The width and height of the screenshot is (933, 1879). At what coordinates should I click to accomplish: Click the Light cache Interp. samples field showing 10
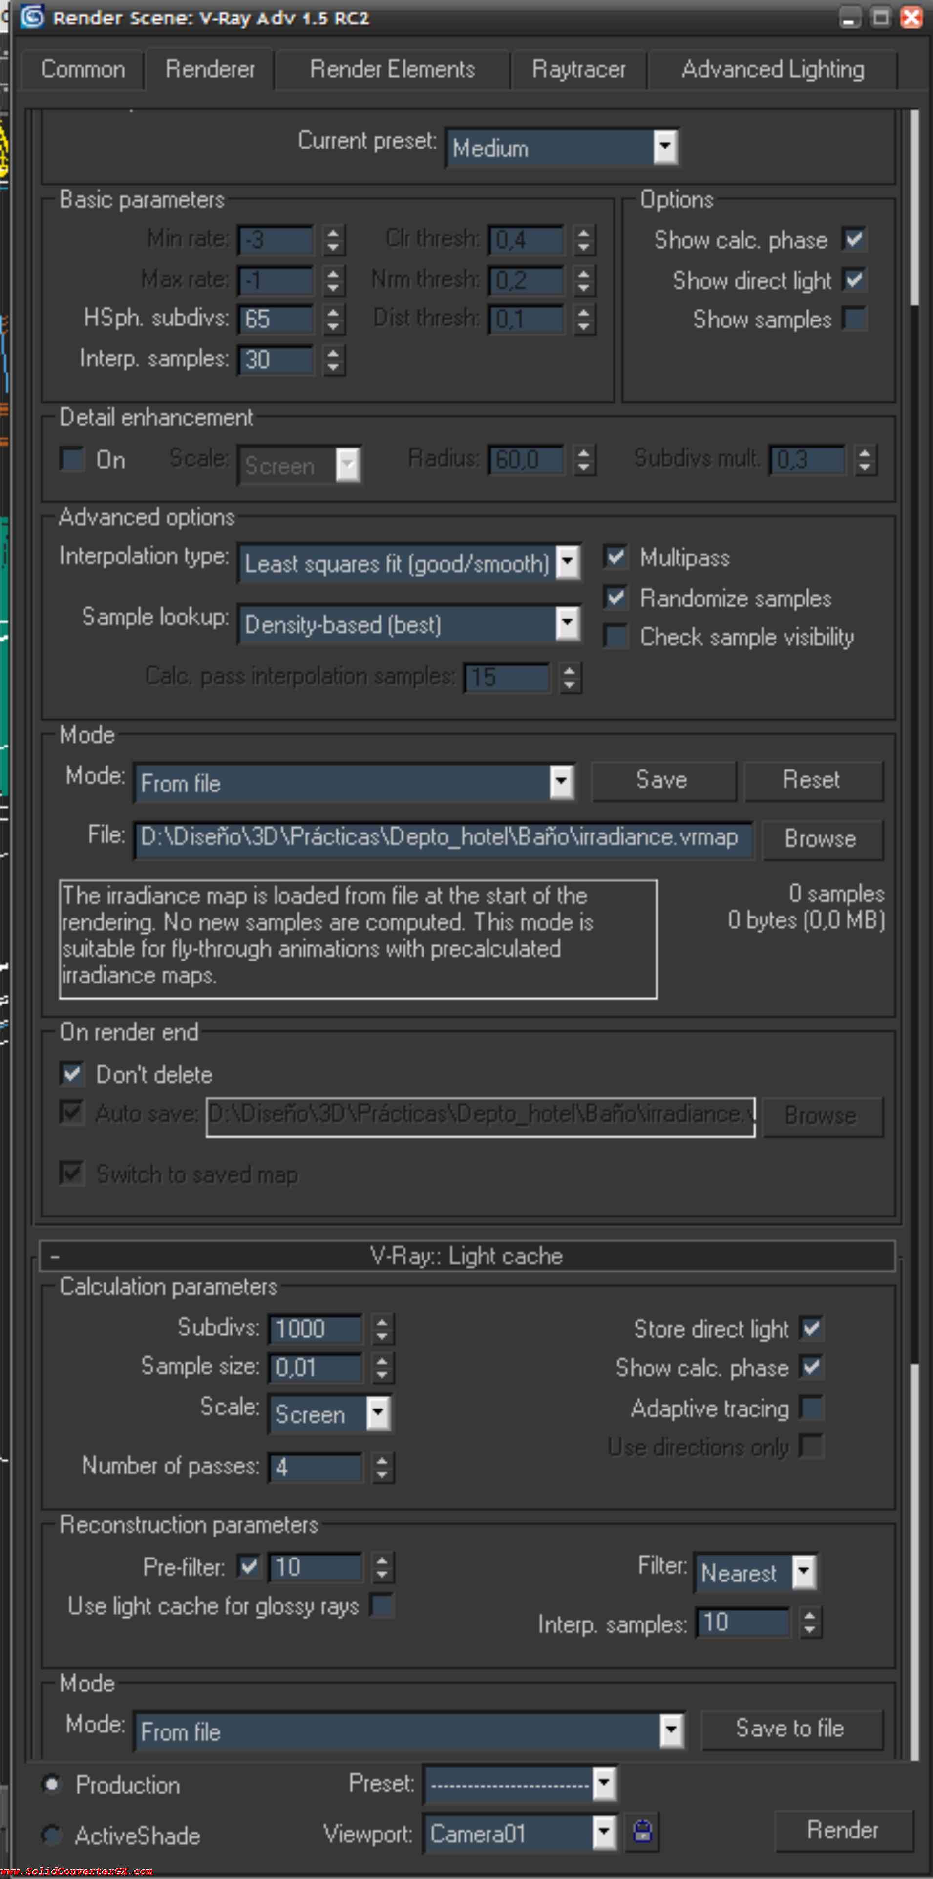[x=742, y=1622]
